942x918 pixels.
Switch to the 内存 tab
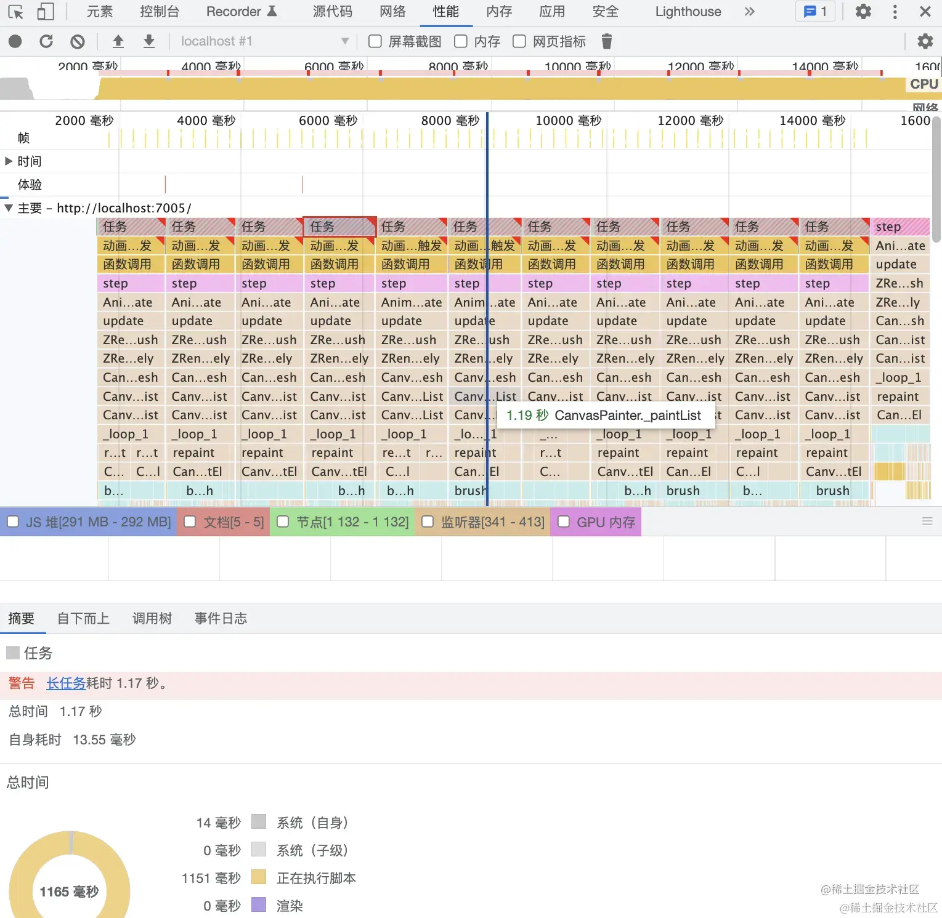tap(498, 11)
